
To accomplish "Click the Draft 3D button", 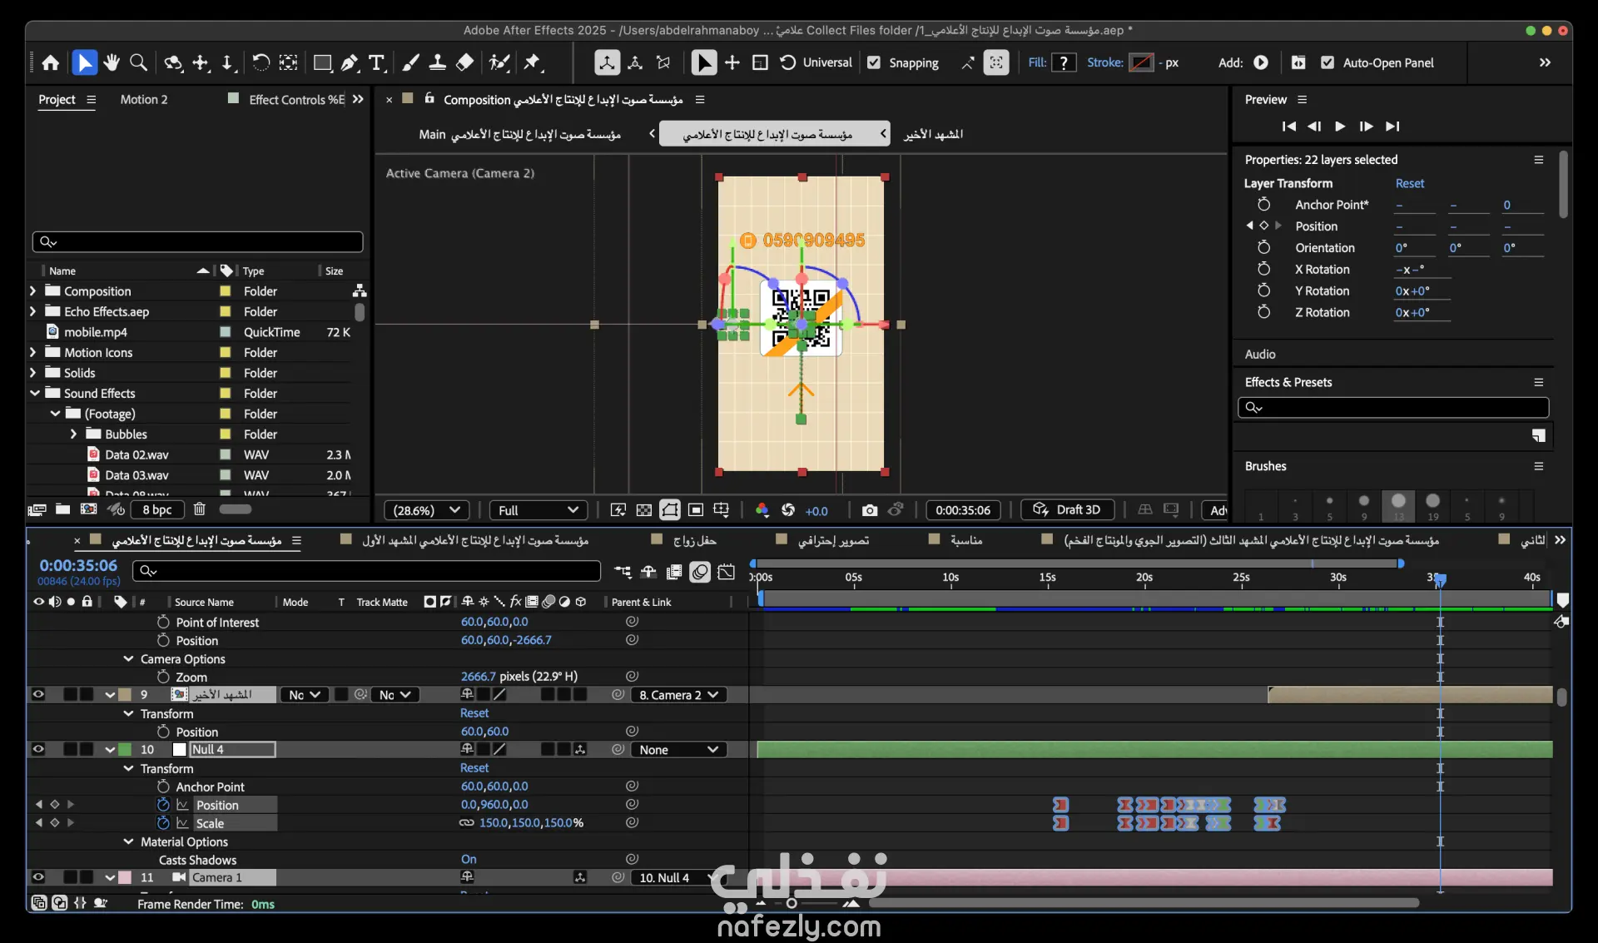I will point(1067,509).
